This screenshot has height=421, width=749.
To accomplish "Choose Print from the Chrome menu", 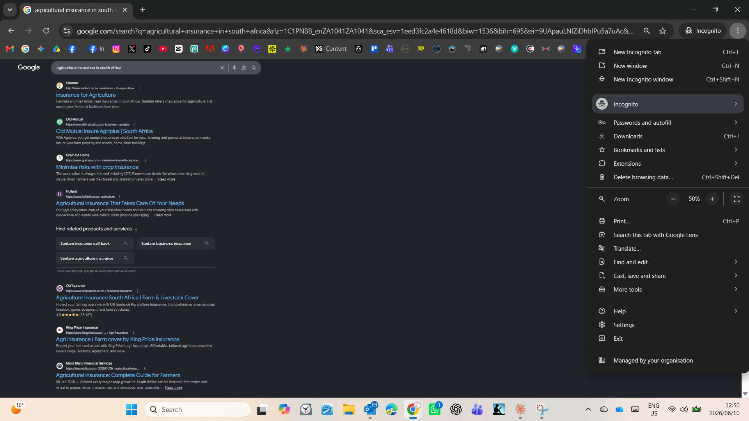I will point(668,221).
